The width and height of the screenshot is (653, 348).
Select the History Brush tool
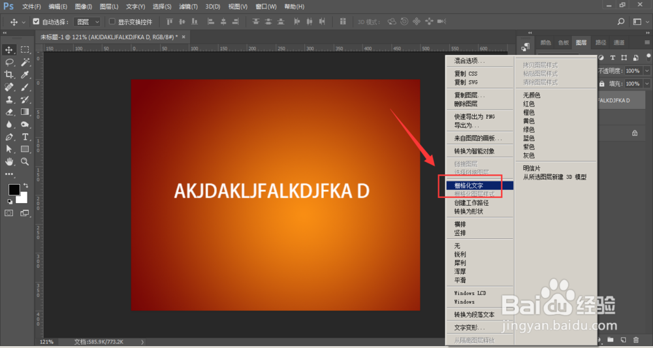tap(25, 100)
